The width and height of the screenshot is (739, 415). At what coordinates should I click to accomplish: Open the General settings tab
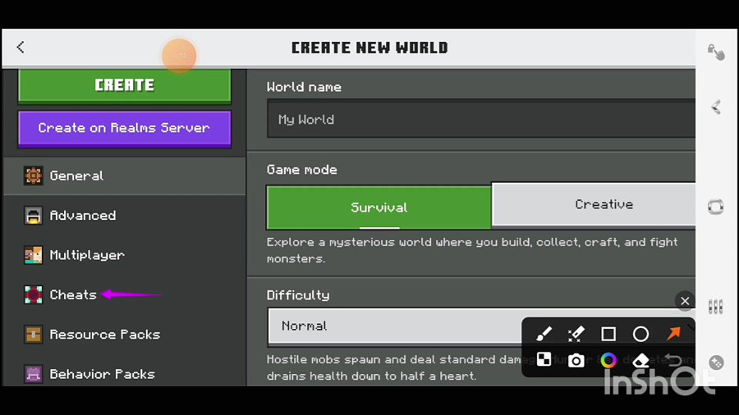(125, 176)
